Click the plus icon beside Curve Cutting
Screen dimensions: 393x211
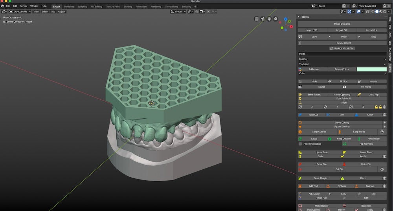pyautogui.click(x=384, y=123)
